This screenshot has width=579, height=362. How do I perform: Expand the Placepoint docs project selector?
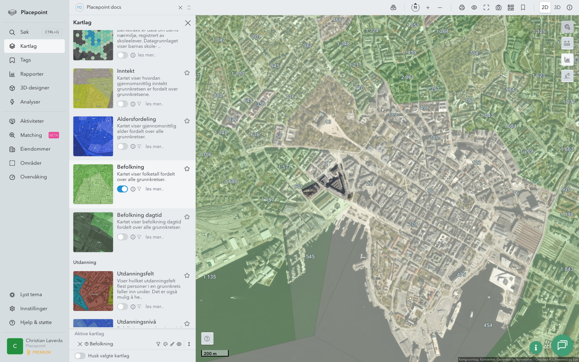(x=189, y=8)
